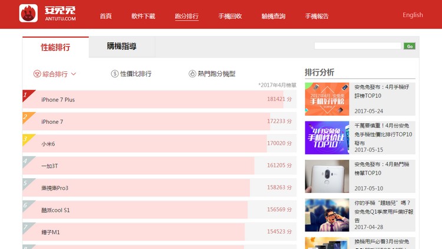Click the green Go search button
442x249 pixels.
tap(410, 46)
